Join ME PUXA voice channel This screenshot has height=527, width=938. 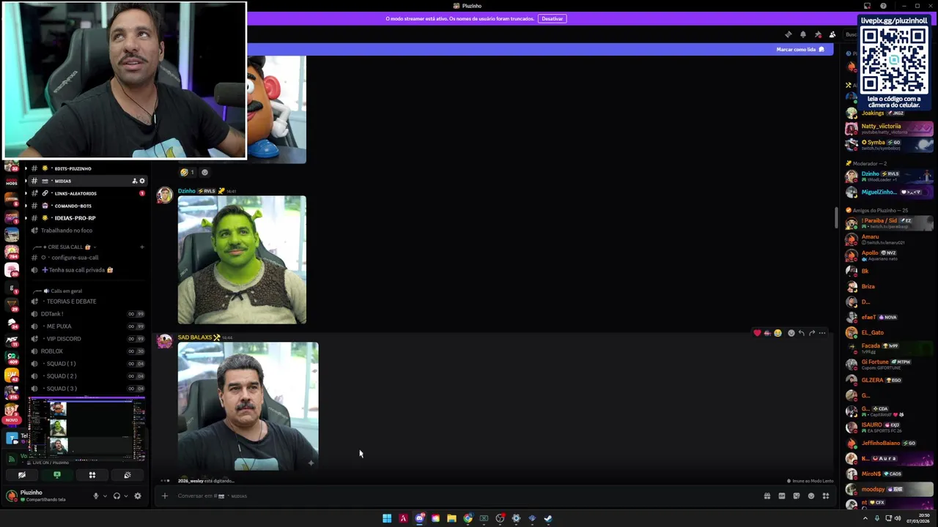[87, 326]
